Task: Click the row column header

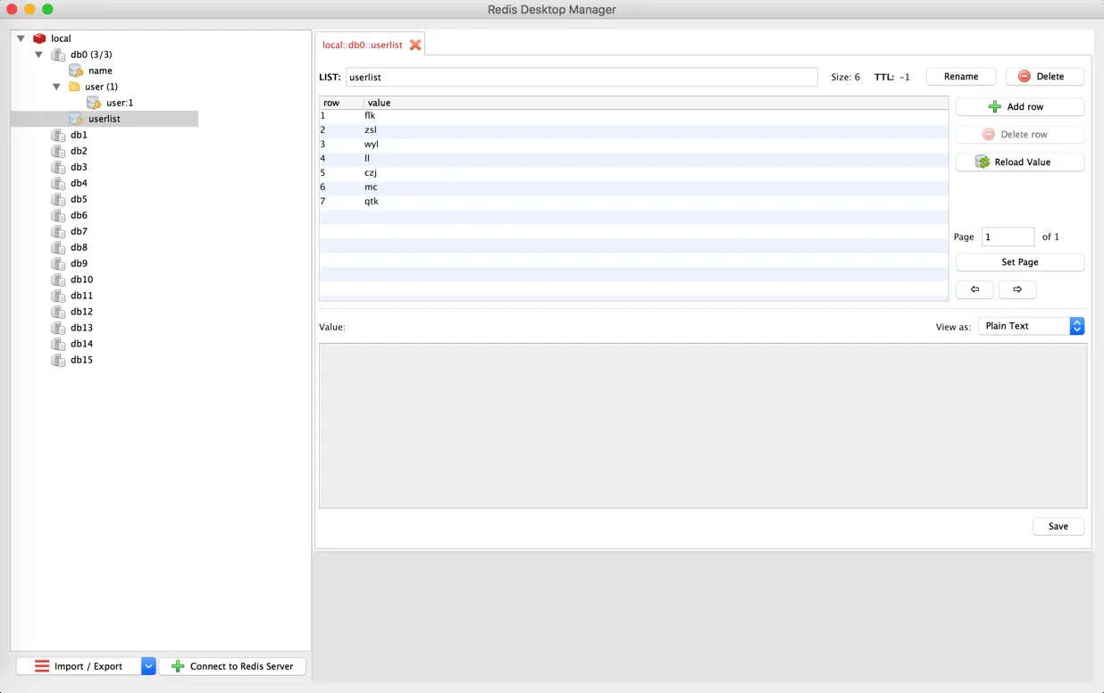Action: pos(341,103)
